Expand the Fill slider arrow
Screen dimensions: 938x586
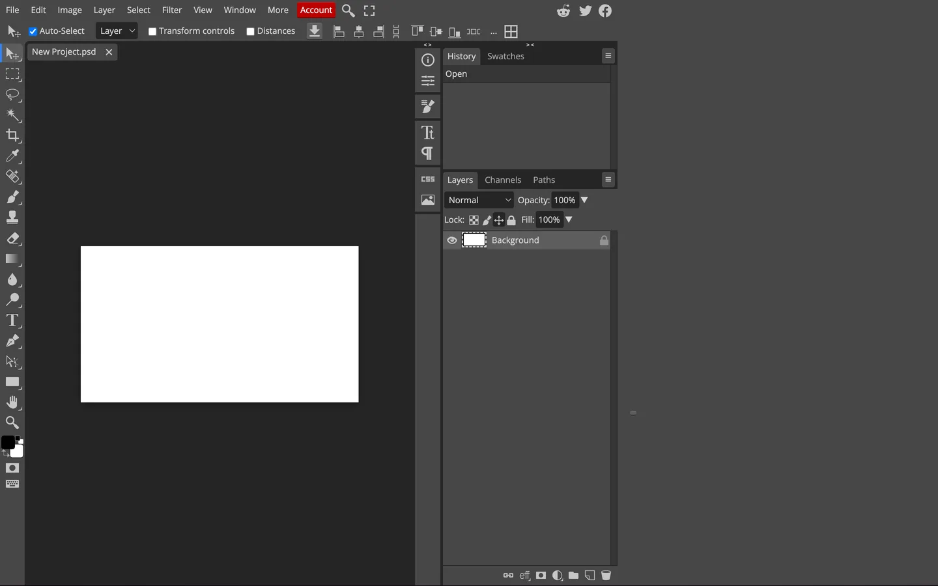point(569,219)
